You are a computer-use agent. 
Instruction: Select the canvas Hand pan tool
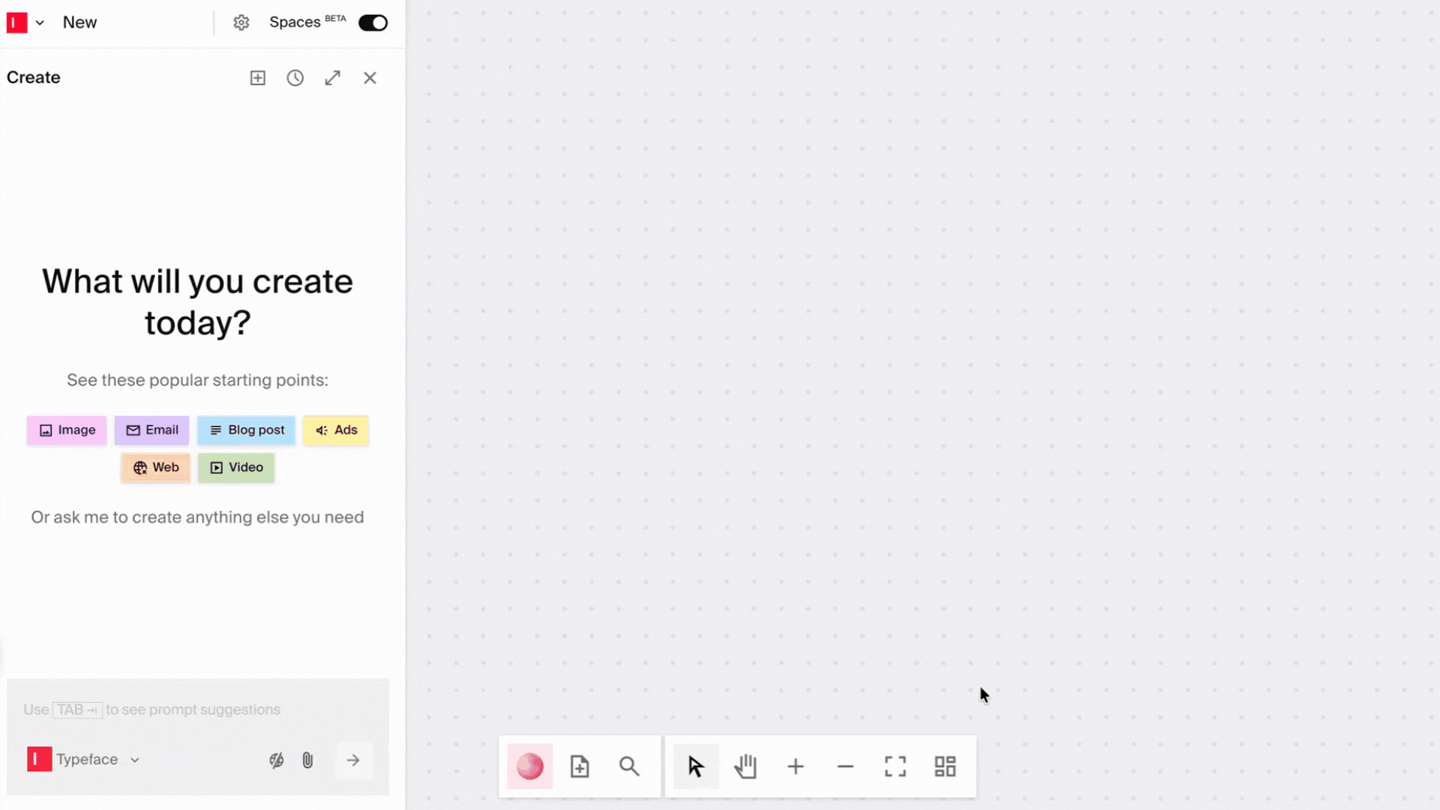(745, 766)
